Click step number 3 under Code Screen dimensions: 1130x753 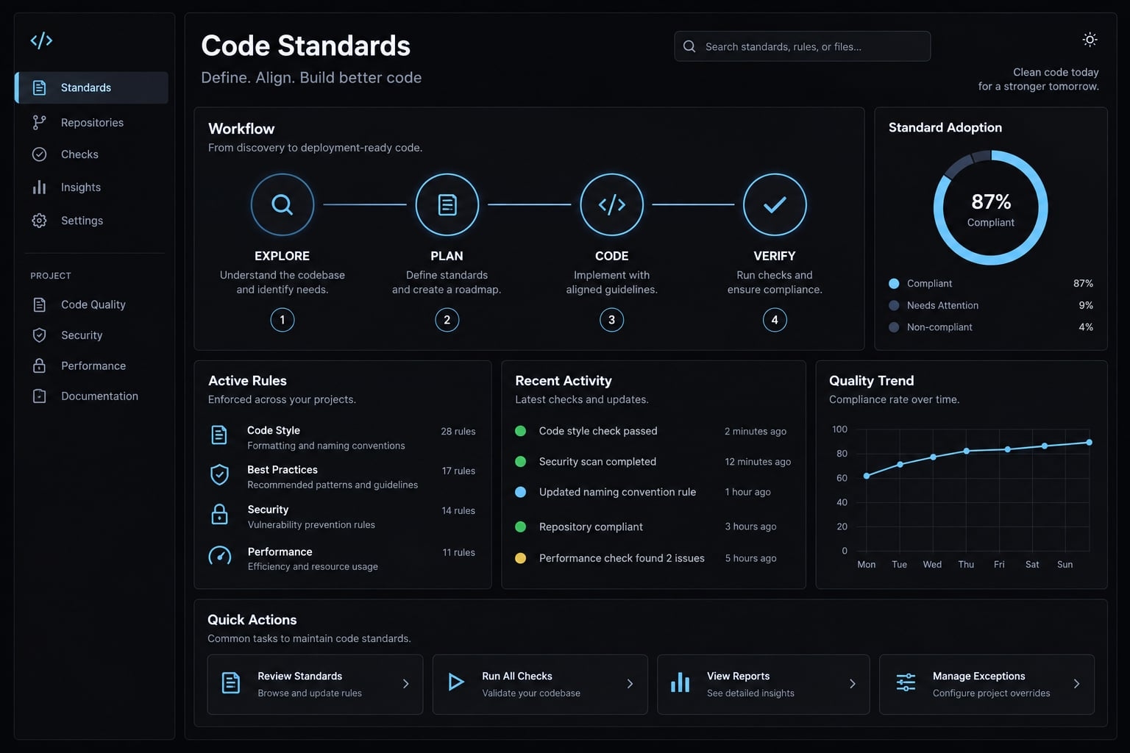(612, 320)
